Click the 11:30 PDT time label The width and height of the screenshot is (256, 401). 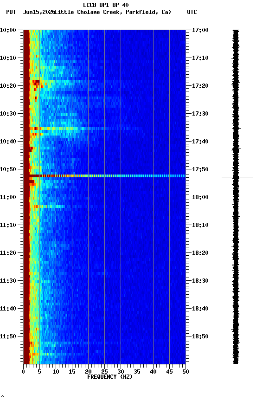point(8,281)
